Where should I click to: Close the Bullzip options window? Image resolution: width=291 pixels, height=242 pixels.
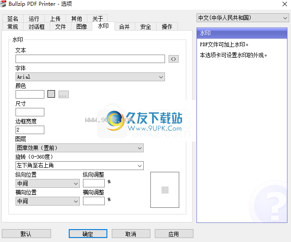(x=285, y=4)
